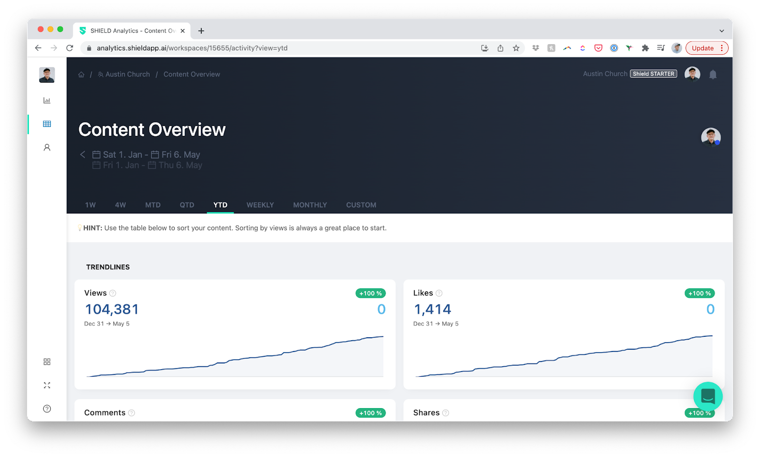760x457 pixels.
Task: Click the Dropbox extension icon
Action: pos(536,48)
